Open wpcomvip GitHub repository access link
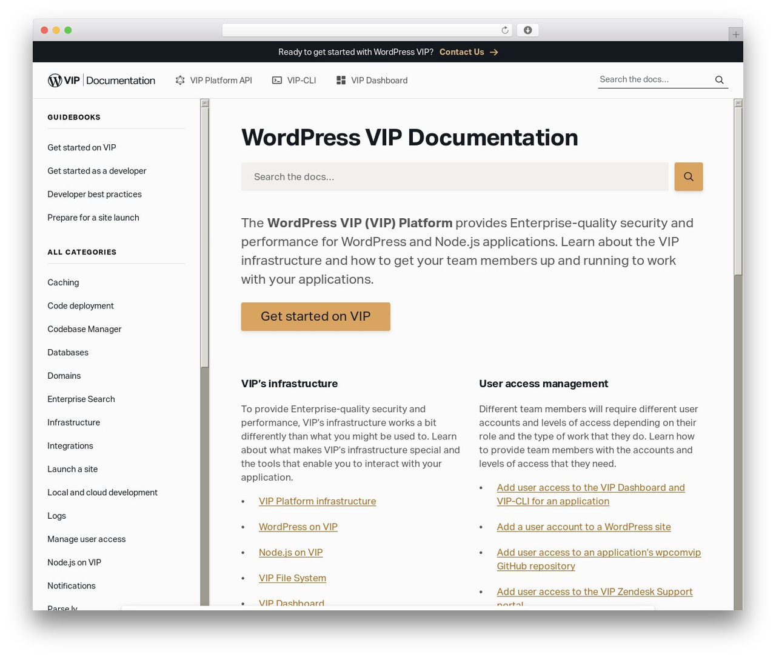 pos(598,559)
